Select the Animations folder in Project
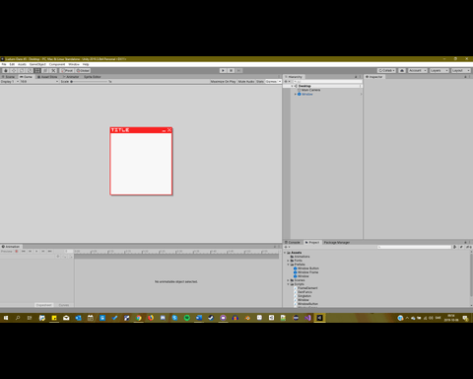473x379 pixels. (x=300, y=257)
